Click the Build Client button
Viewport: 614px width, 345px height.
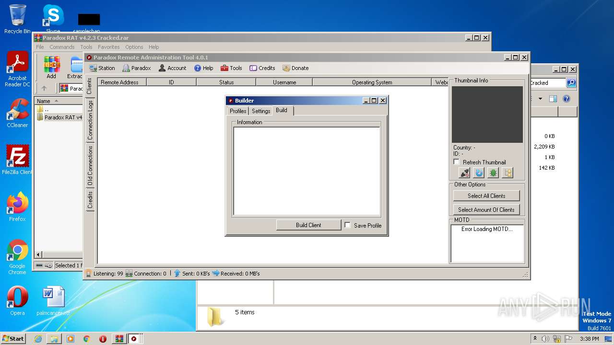coord(308,225)
